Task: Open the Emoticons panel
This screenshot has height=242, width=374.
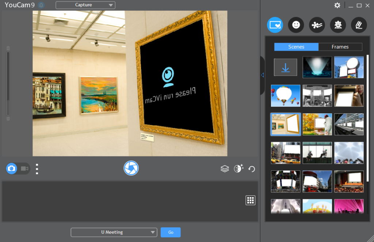Action: click(x=296, y=25)
